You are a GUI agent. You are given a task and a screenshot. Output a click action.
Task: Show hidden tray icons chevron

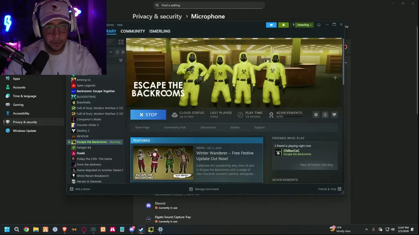click(366, 229)
